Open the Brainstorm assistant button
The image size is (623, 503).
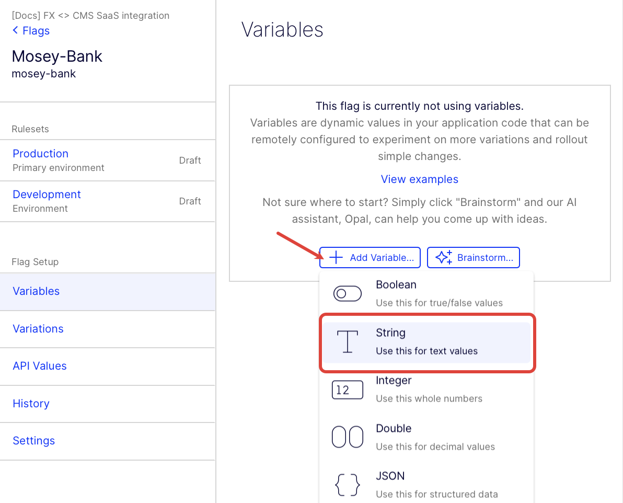click(x=473, y=257)
